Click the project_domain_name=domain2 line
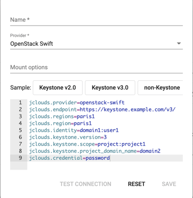The width and height of the screenshot is (193, 198). click(x=95, y=151)
